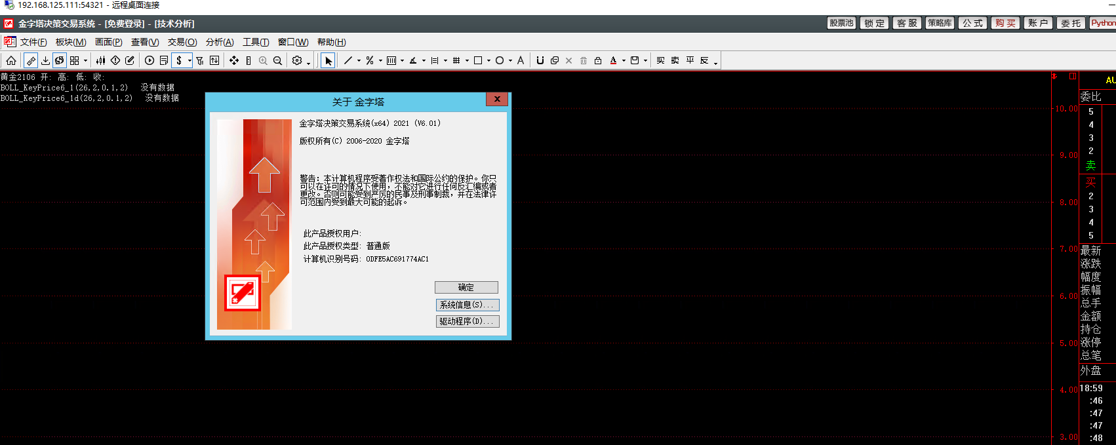Select the arrow pointer cursor tool

click(329, 60)
